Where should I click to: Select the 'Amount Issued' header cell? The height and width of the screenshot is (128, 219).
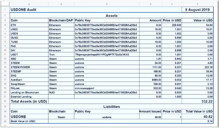tap(151, 111)
